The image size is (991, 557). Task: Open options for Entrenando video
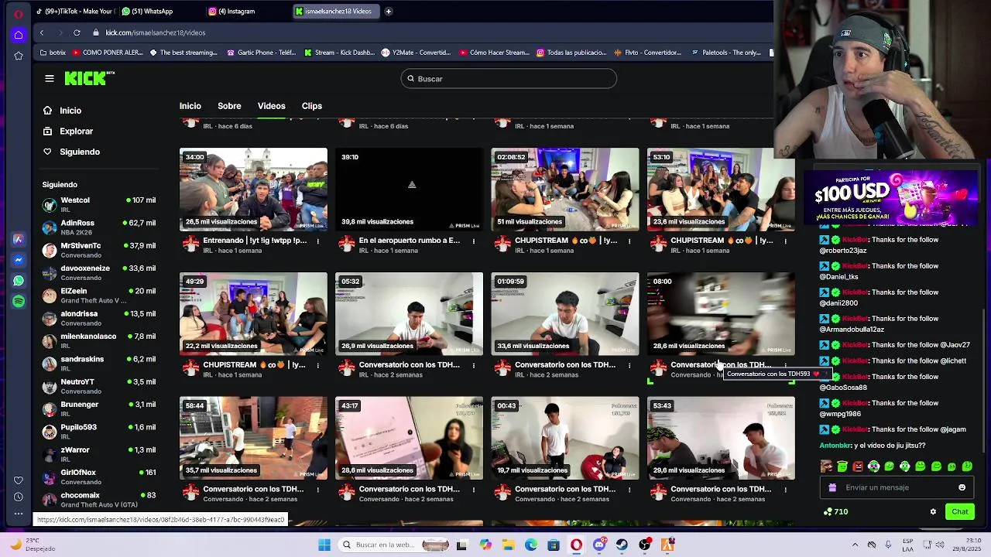317,241
